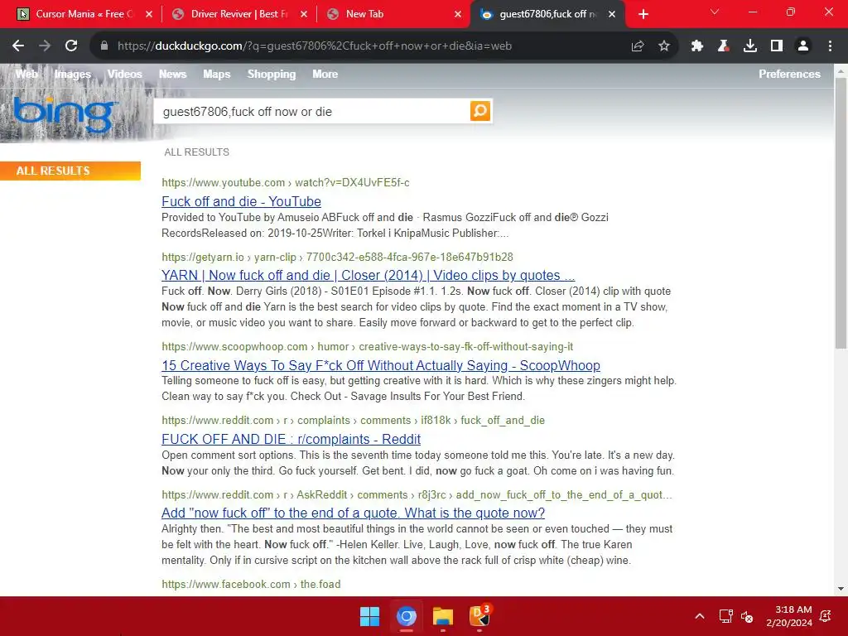The height and width of the screenshot is (636, 848).
Task: Open the Downloads icon
Action: click(x=750, y=46)
